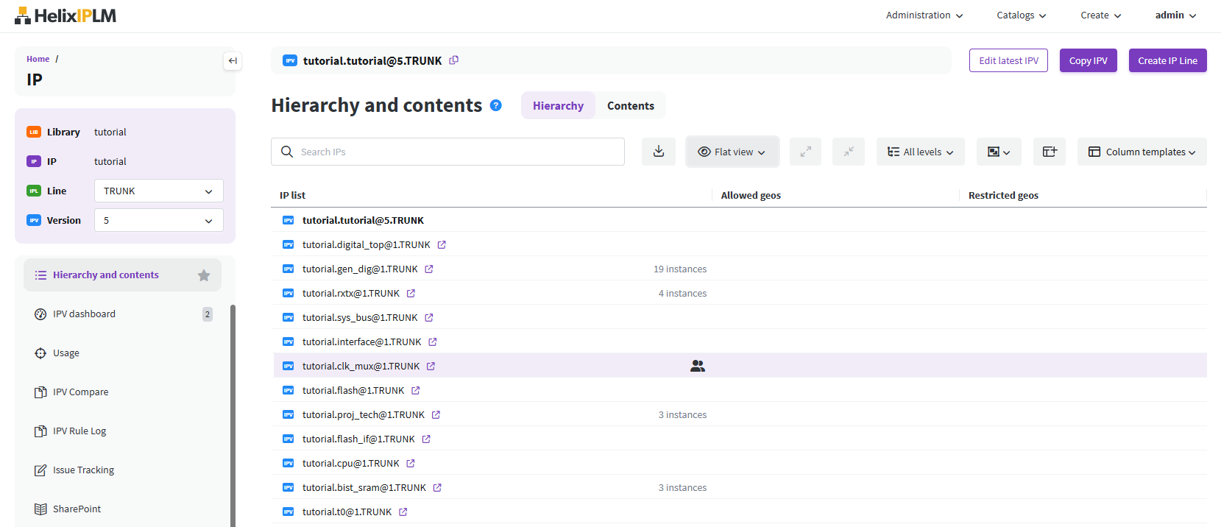Open tutorial.digital_top@1.TRUNK in new tab

[x=442, y=244]
